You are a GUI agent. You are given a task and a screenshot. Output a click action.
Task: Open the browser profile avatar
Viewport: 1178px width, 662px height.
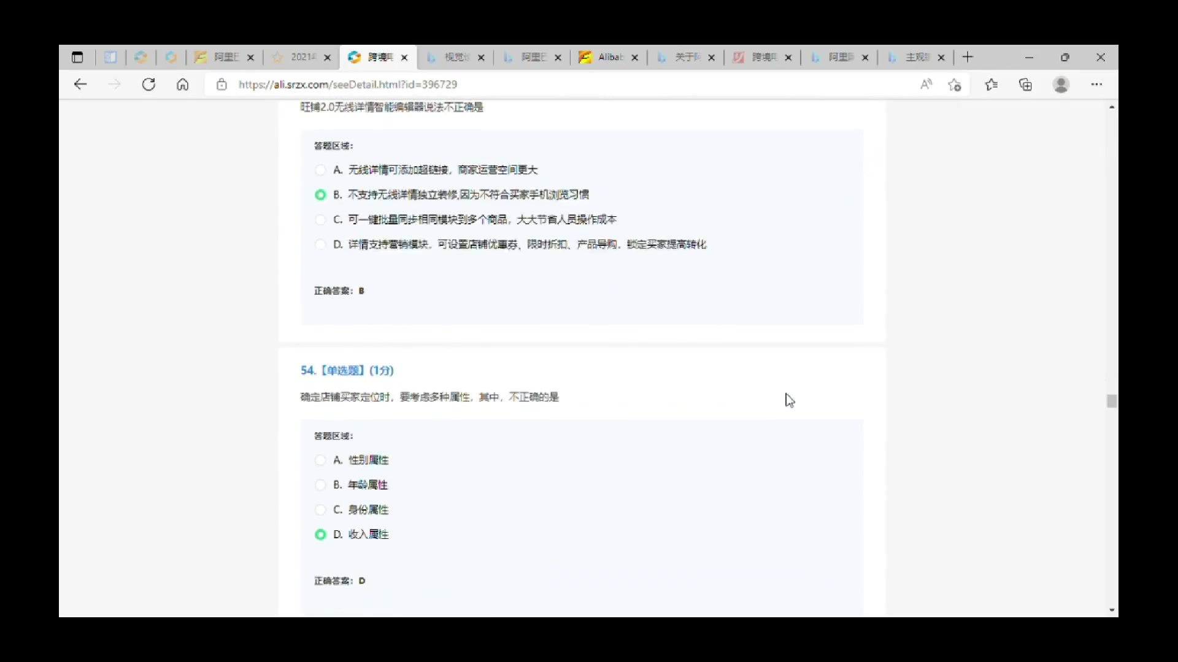(1061, 85)
